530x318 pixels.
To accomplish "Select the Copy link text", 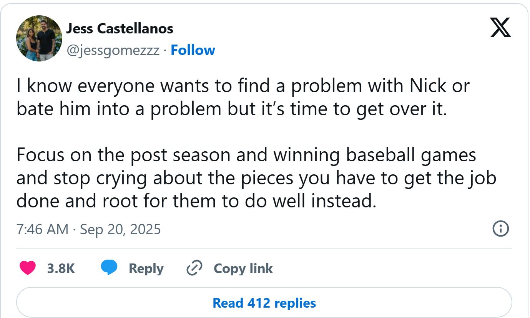I will pos(243,268).
